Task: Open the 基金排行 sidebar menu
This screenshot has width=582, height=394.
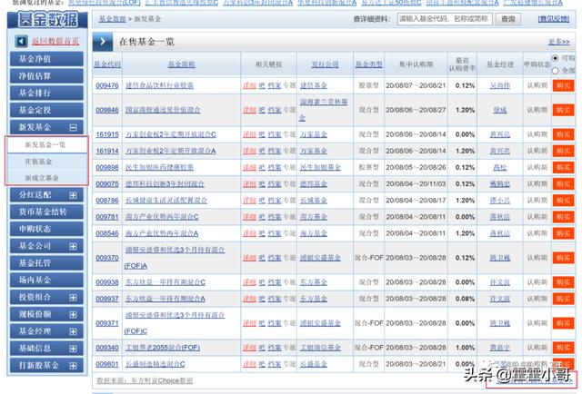Action: pos(46,93)
